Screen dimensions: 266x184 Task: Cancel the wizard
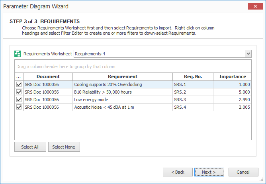[x=243, y=172]
